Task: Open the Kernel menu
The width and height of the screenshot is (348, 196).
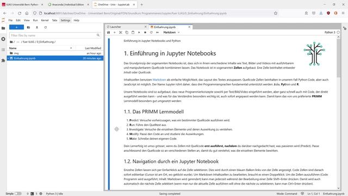Action: (x=45, y=20)
